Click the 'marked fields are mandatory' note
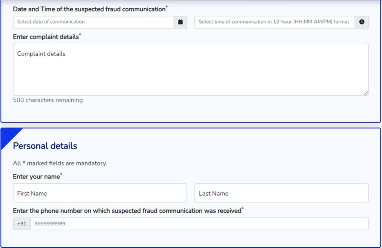Viewport: 382px width, 248px height. tap(67, 163)
